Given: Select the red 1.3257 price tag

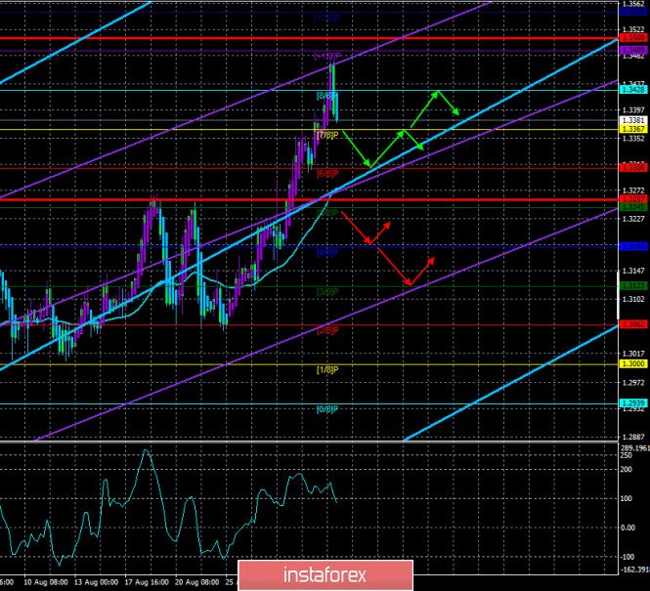Looking at the screenshot, I should point(633,199).
